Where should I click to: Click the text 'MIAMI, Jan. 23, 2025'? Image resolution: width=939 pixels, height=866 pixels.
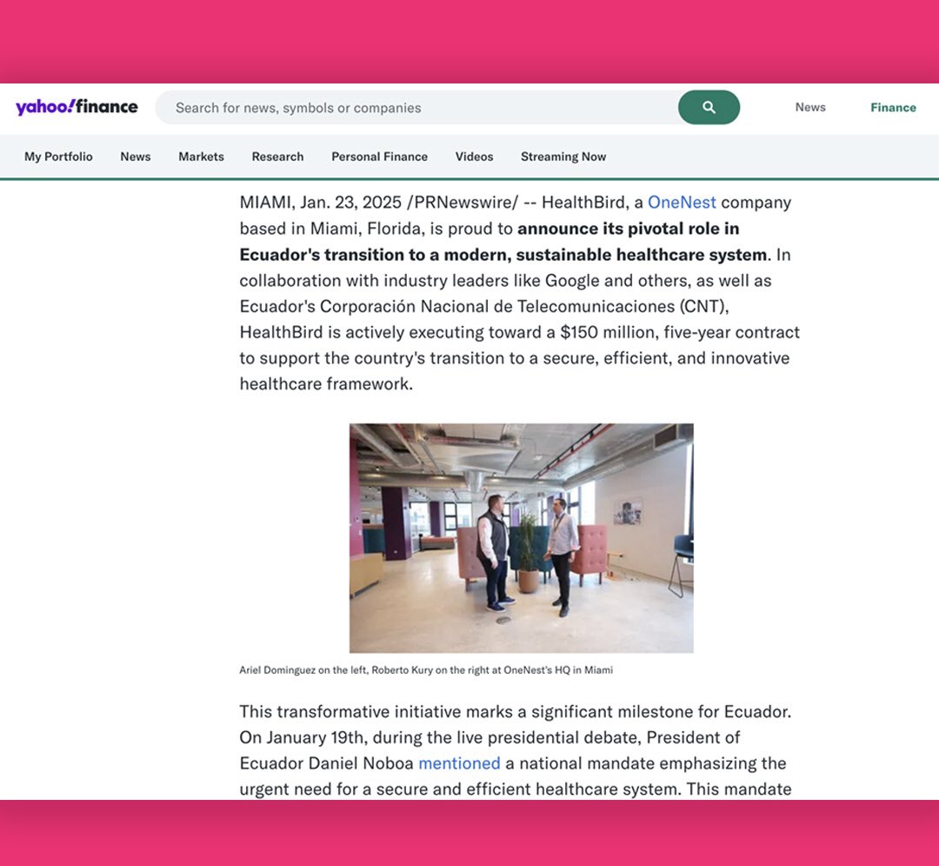320,203
